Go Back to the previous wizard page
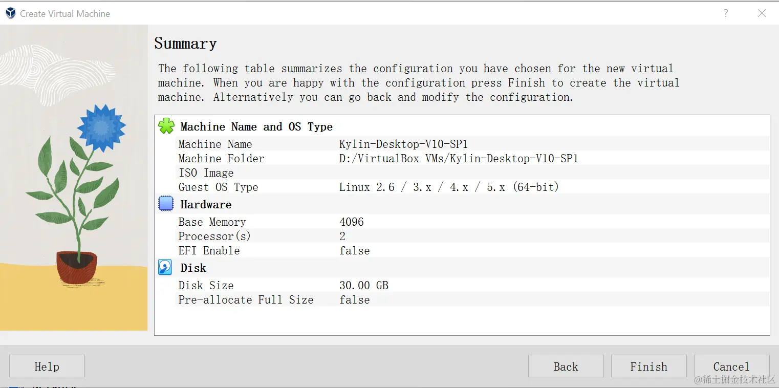 (x=566, y=367)
